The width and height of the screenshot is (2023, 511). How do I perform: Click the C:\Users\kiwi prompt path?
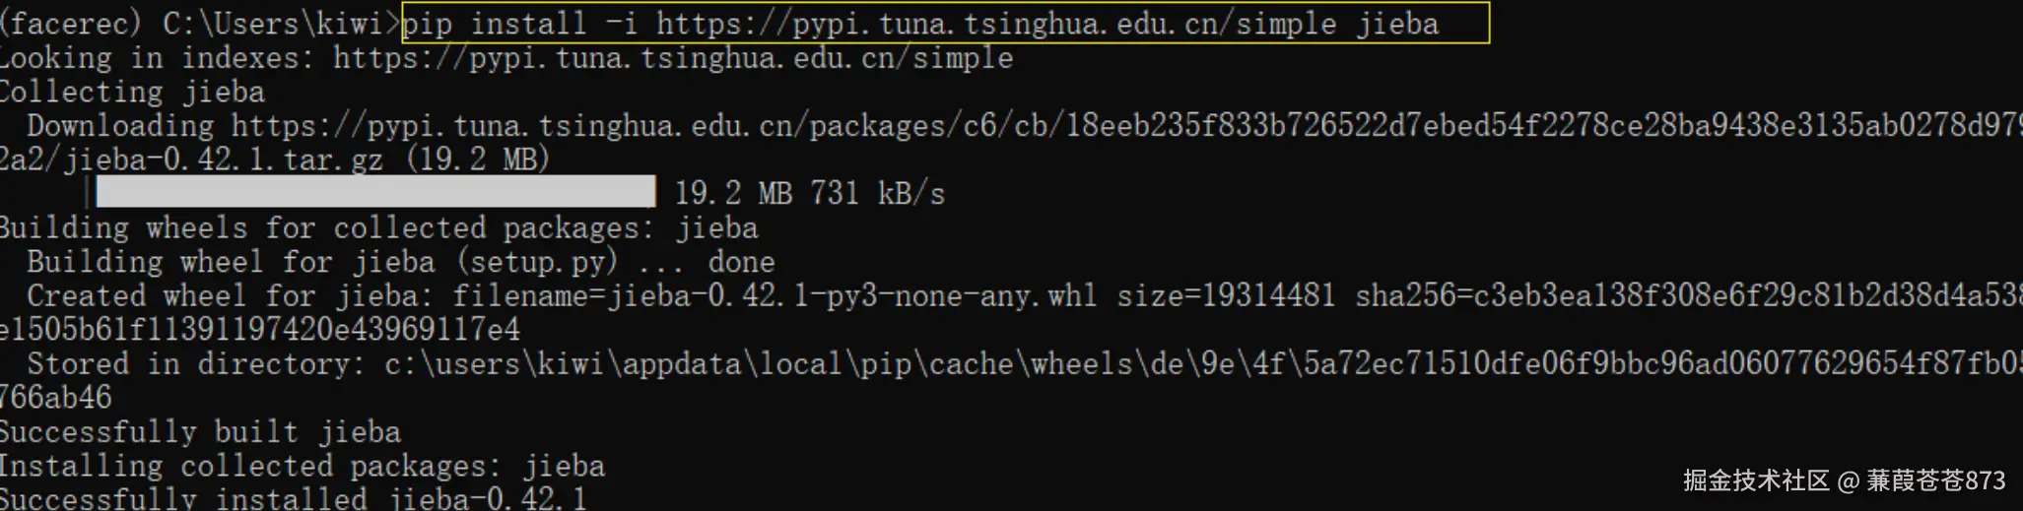[273, 23]
